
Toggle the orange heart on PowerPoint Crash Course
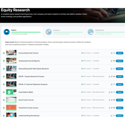coord(114,108)
